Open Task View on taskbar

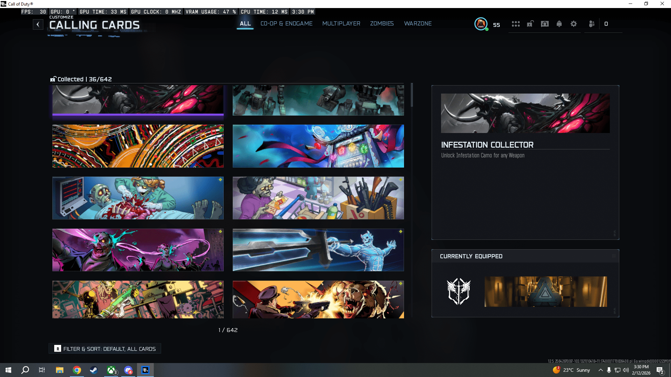coord(42,370)
